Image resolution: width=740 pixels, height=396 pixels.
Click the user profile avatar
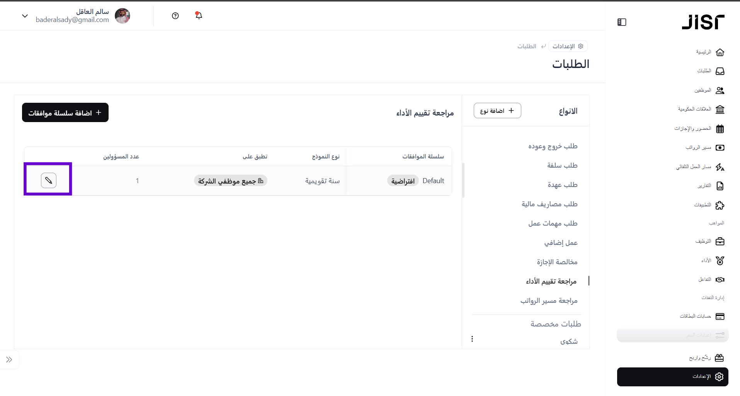pos(122,16)
